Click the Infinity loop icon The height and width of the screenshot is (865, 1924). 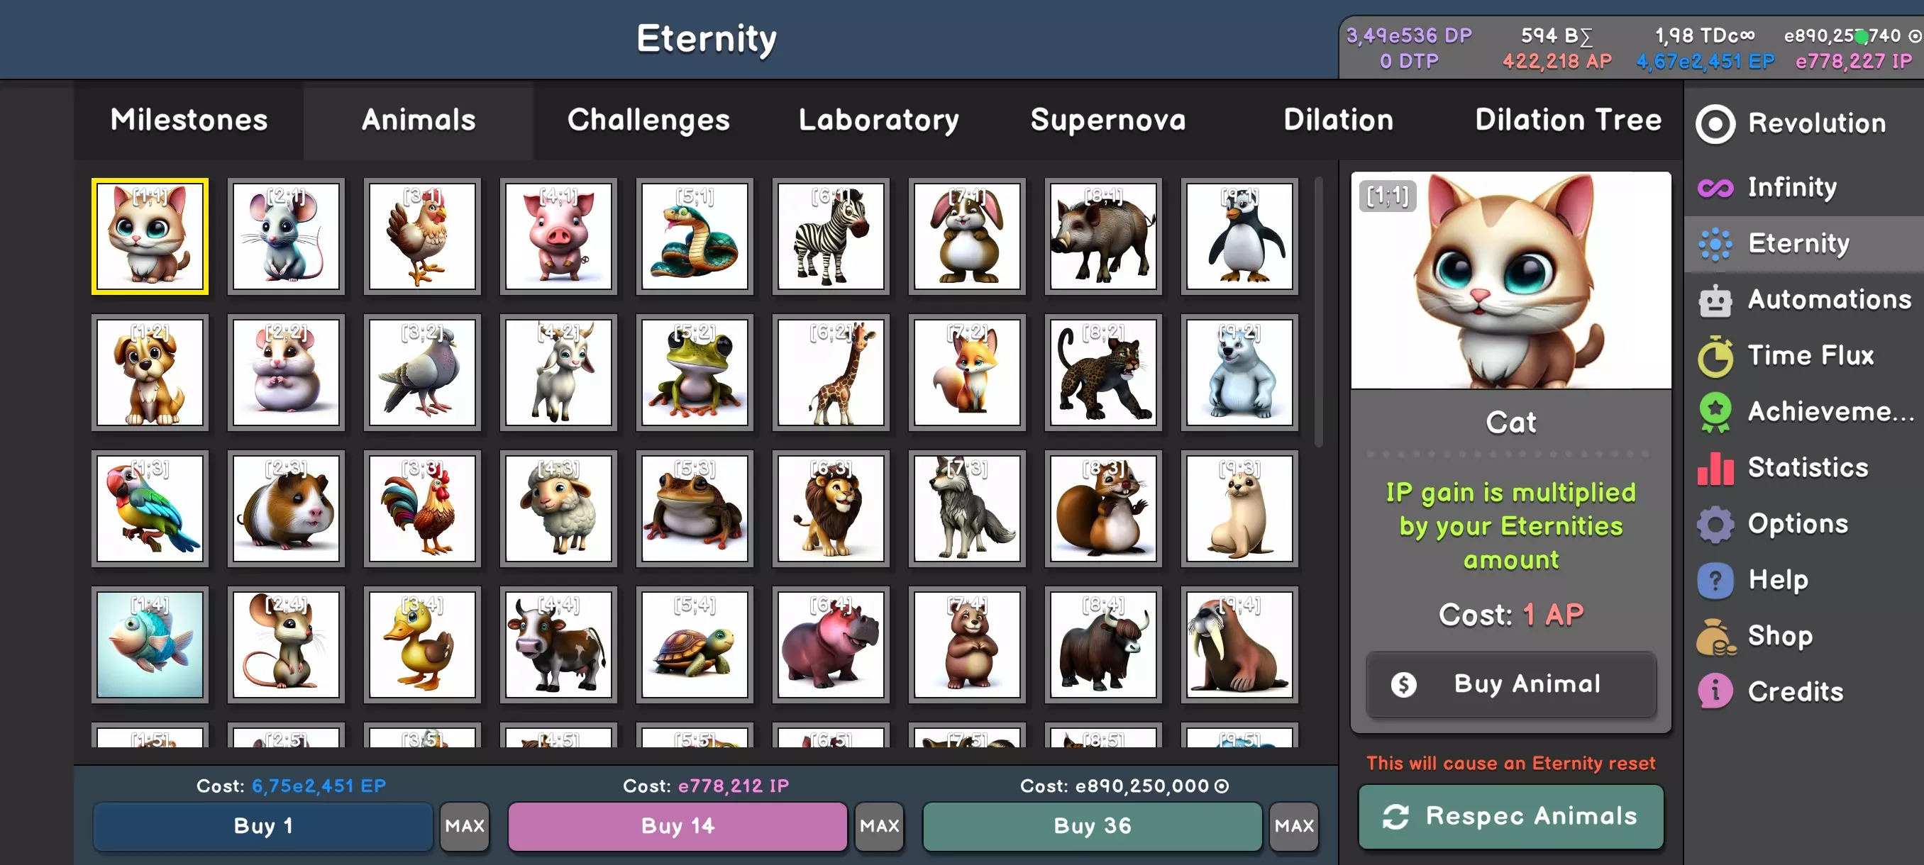pyautogui.click(x=1715, y=187)
